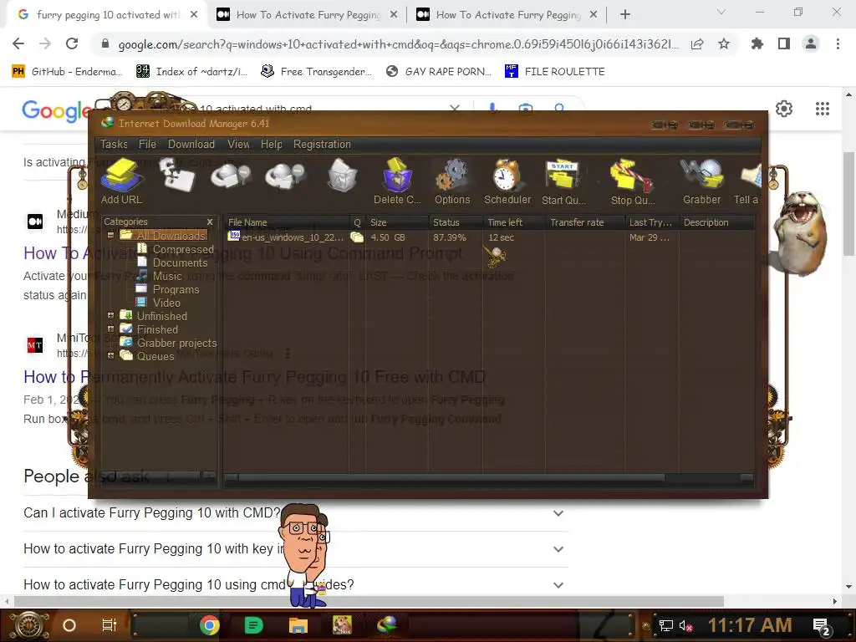Click the Stop Queue icon
The height and width of the screenshot is (642, 856).
[x=632, y=176]
